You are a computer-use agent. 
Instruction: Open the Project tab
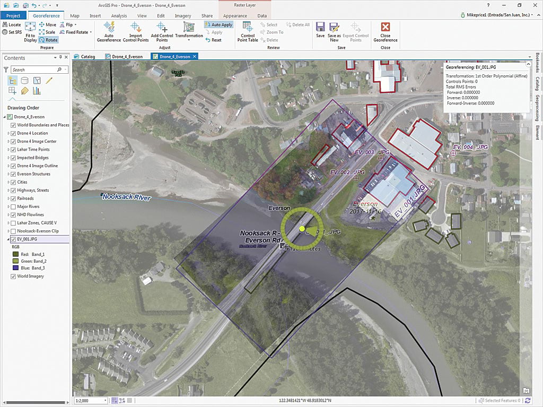click(x=13, y=15)
